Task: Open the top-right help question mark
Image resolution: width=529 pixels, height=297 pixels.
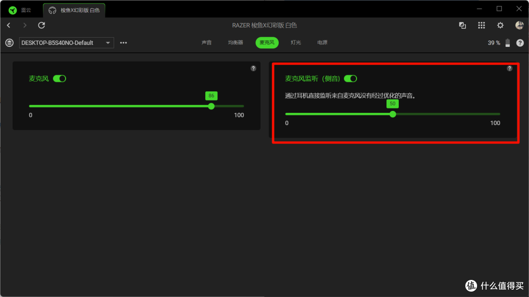Action: [x=520, y=42]
